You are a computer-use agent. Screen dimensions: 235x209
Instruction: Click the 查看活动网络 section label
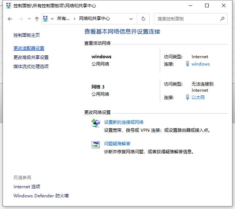coord(97,43)
